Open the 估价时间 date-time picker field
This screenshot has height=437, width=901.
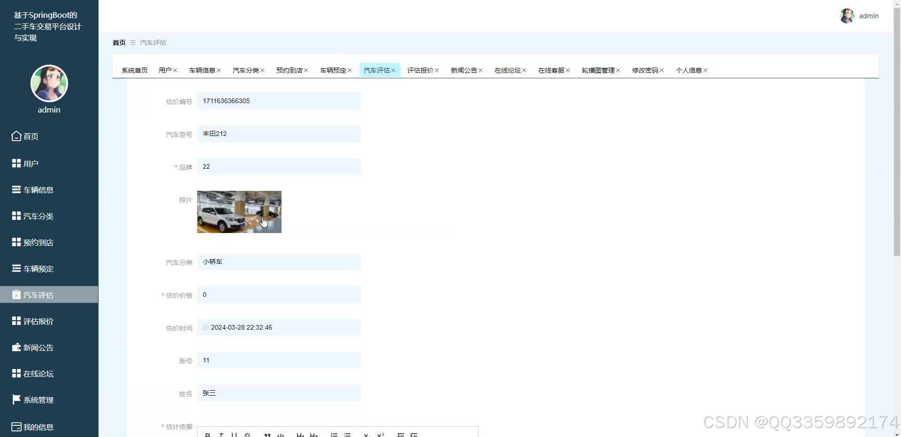click(279, 327)
